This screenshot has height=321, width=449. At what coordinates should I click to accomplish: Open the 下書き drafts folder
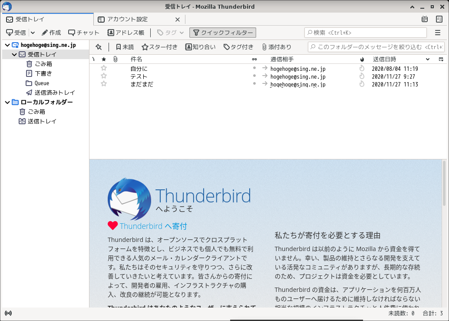pos(43,73)
